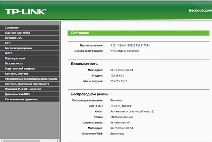Click sidebar horizontal scrollbar right arrow
Image resolution: width=212 pixels, height=142 pixels.
(58, 141)
